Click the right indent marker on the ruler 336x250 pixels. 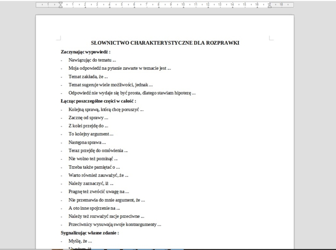click(269, 5)
